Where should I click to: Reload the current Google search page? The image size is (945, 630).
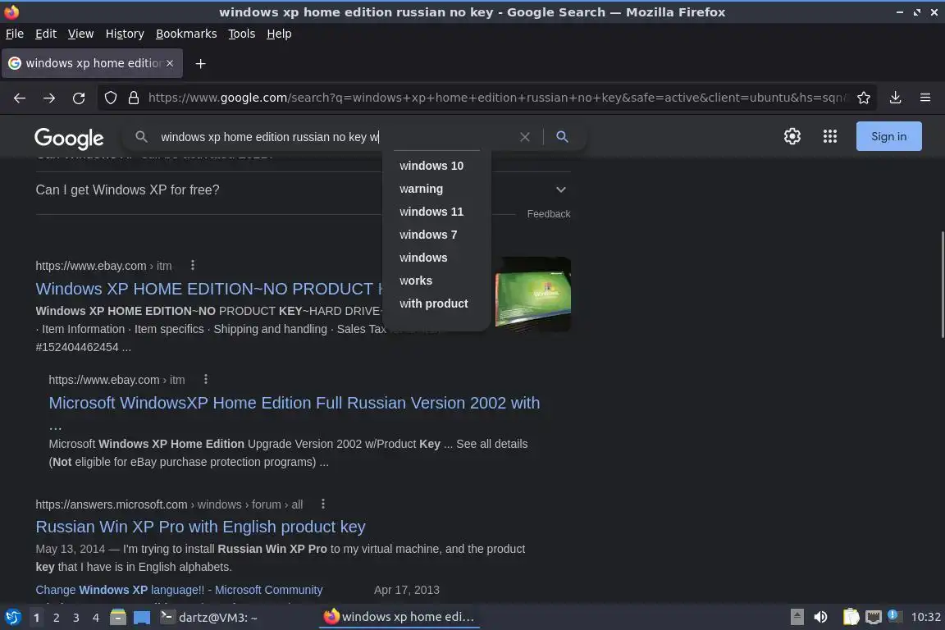tap(79, 98)
